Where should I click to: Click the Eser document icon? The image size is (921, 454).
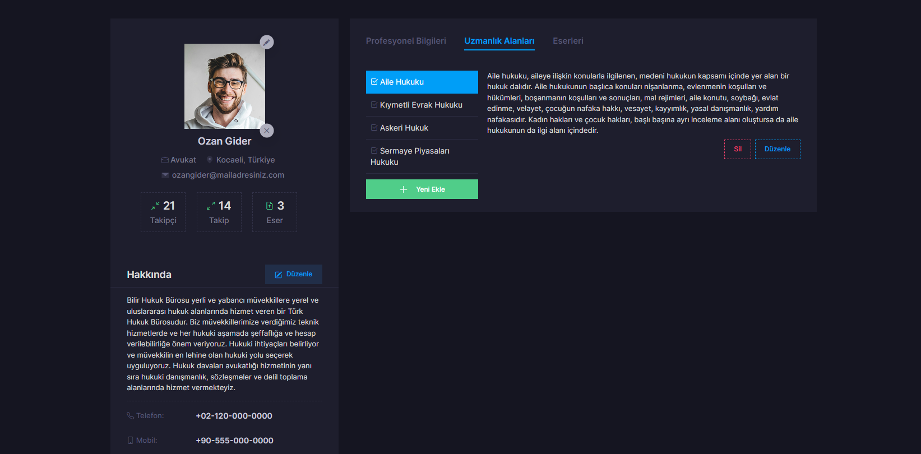(x=270, y=206)
